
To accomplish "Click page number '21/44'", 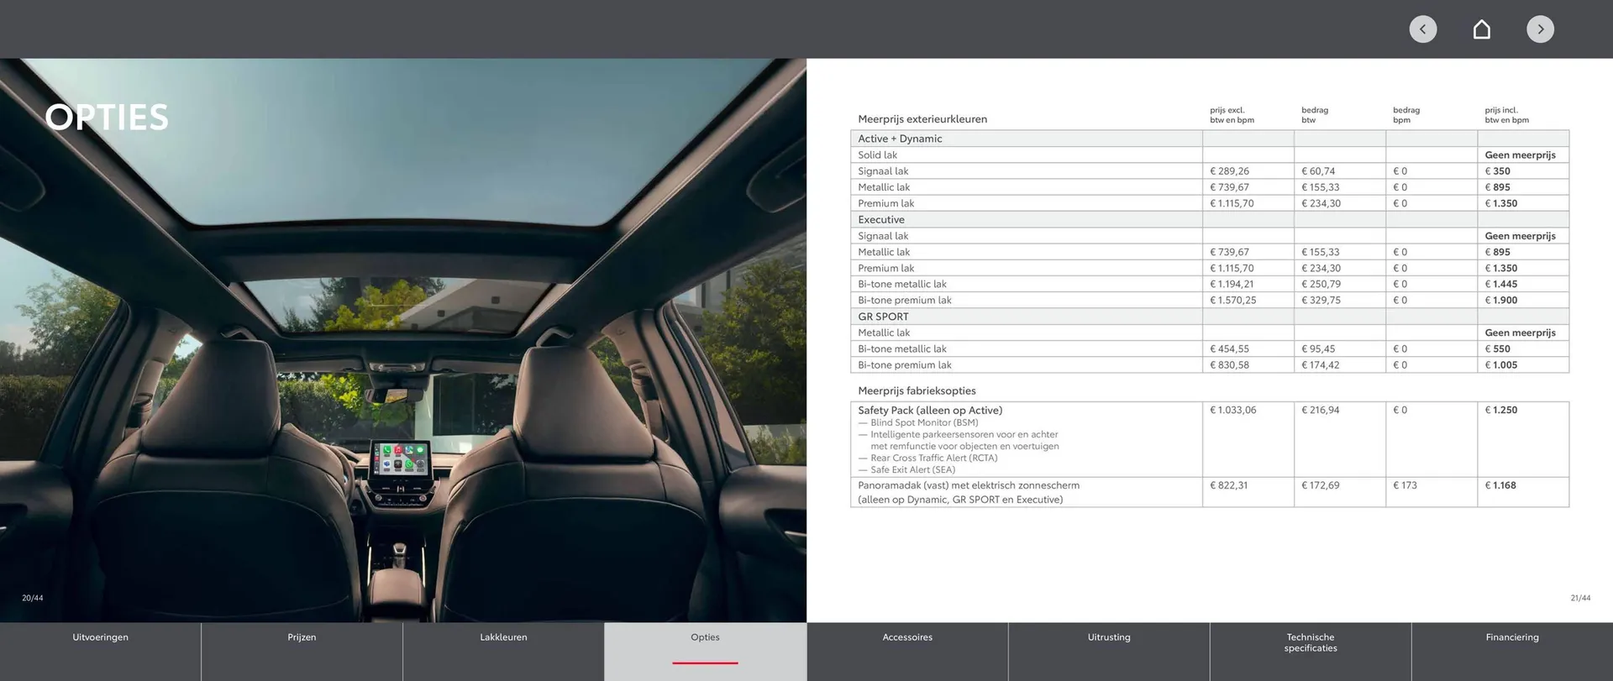I will [1580, 599].
